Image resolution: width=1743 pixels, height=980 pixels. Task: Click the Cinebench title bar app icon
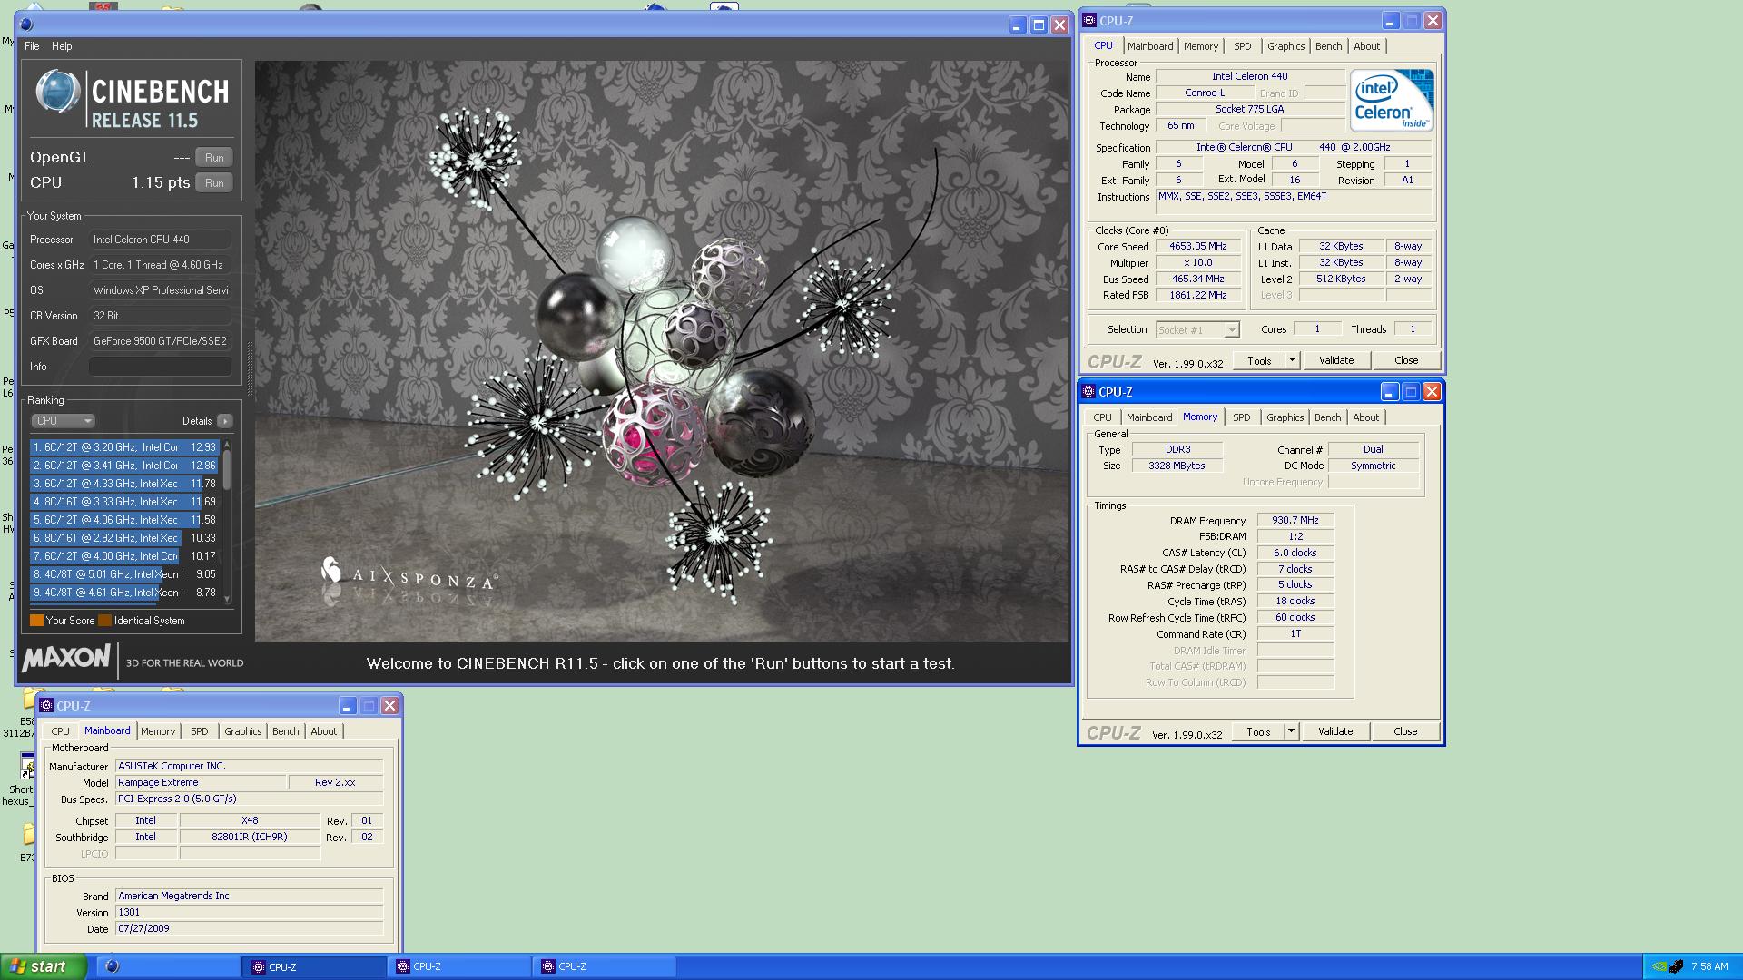click(x=26, y=24)
